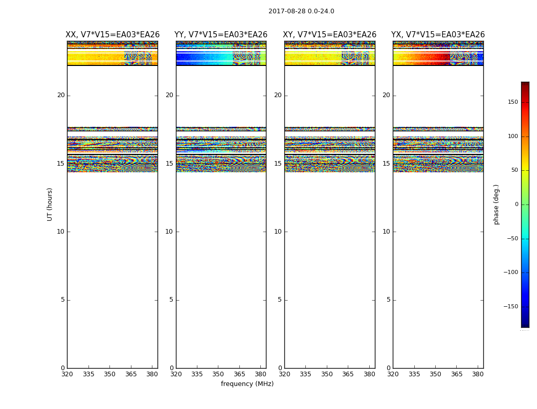Select the 'YX, V7*V15=EA03*EA26' subplot title
537x409 pixels.
438,35
